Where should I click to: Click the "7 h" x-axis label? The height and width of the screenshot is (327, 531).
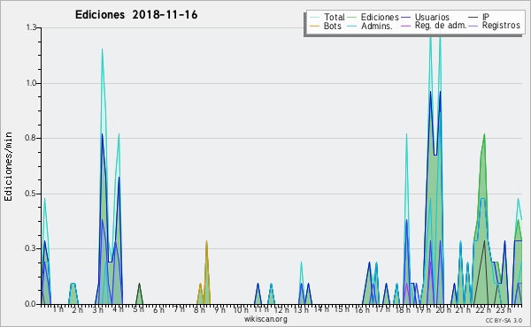tap(179, 309)
